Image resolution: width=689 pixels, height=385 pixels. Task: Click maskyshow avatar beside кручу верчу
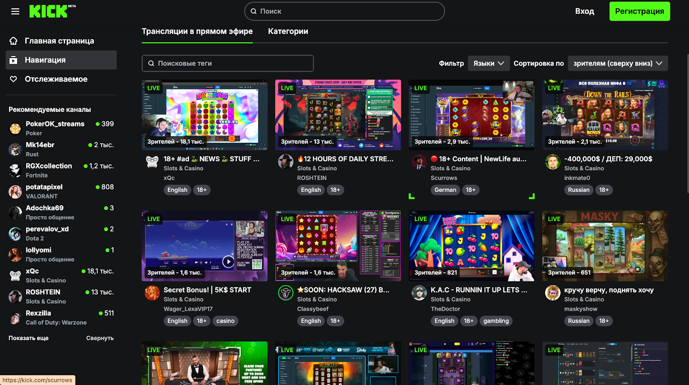(552, 293)
